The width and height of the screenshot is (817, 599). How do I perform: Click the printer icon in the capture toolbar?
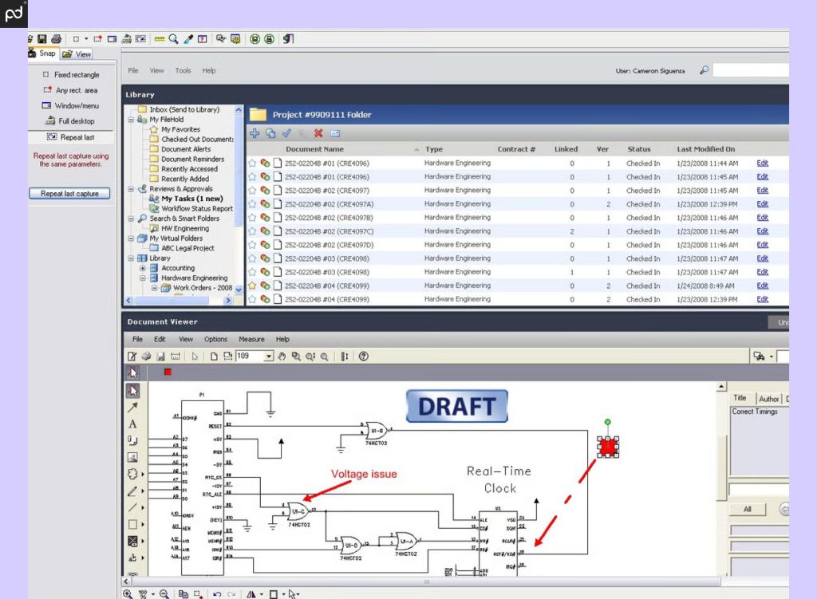click(x=57, y=39)
